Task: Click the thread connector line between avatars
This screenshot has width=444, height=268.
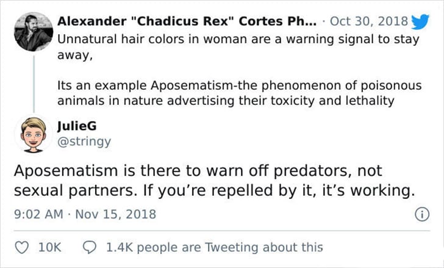Action: (34, 84)
